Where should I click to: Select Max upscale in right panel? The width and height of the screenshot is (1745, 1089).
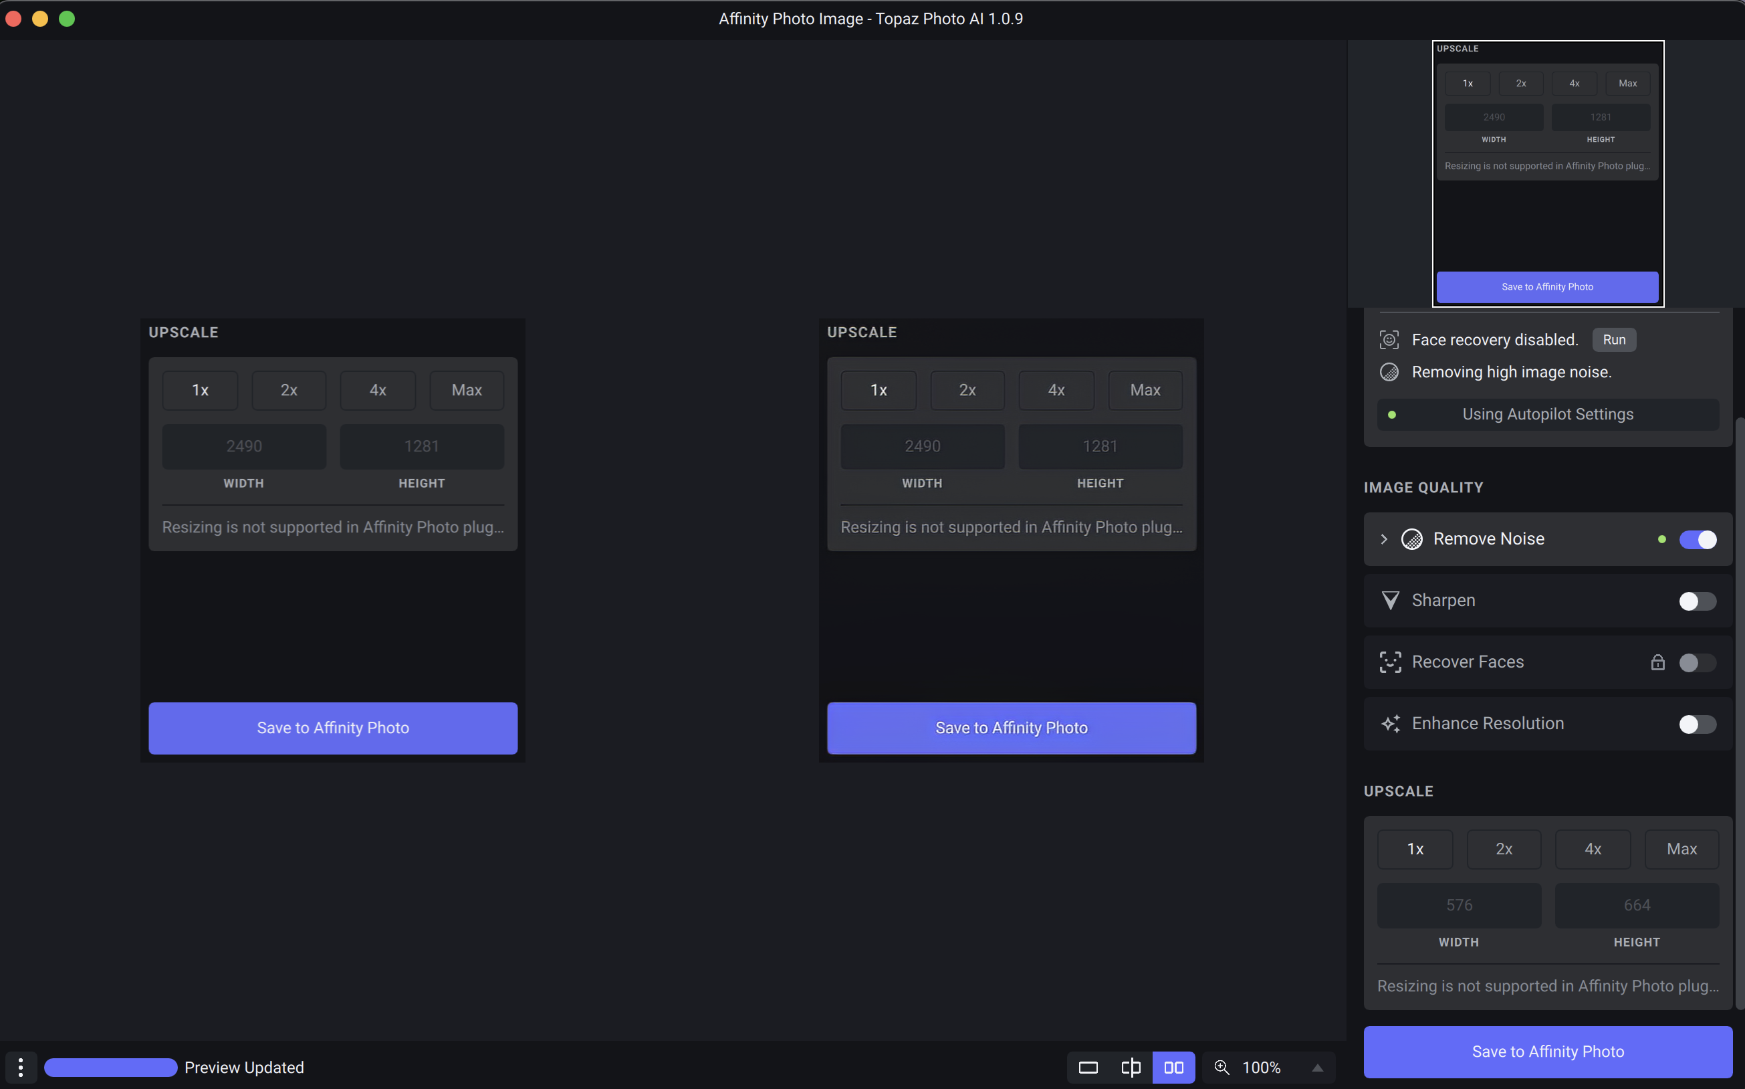point(1681,848)
